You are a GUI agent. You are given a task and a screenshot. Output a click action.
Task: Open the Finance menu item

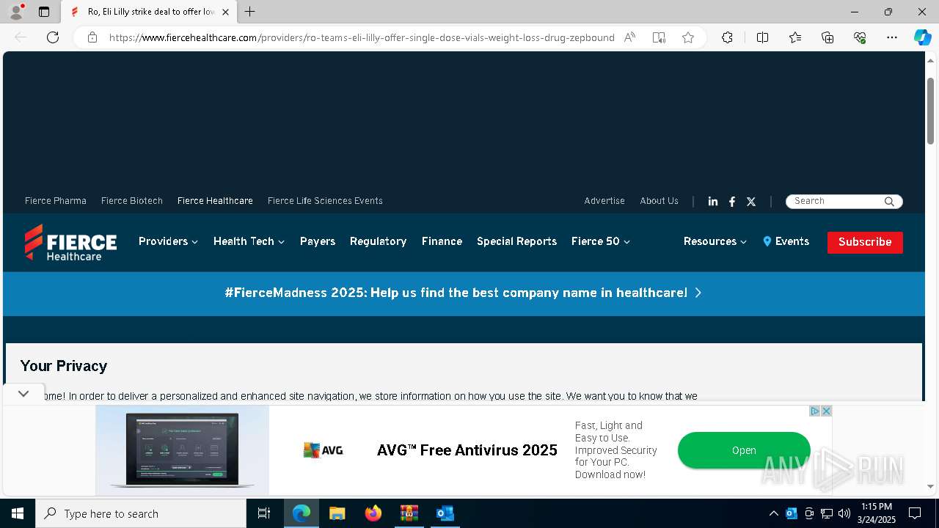click(442, 241)
